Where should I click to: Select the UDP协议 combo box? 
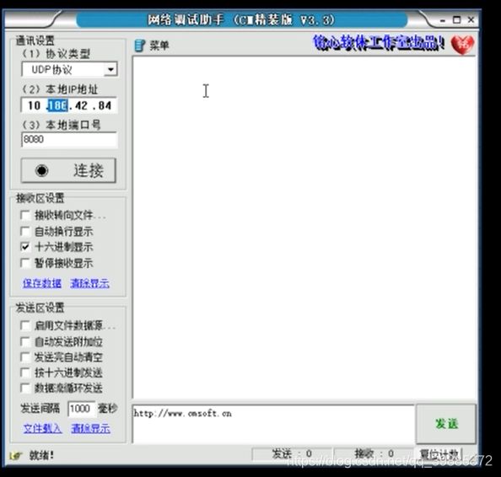tap(69, 69)
